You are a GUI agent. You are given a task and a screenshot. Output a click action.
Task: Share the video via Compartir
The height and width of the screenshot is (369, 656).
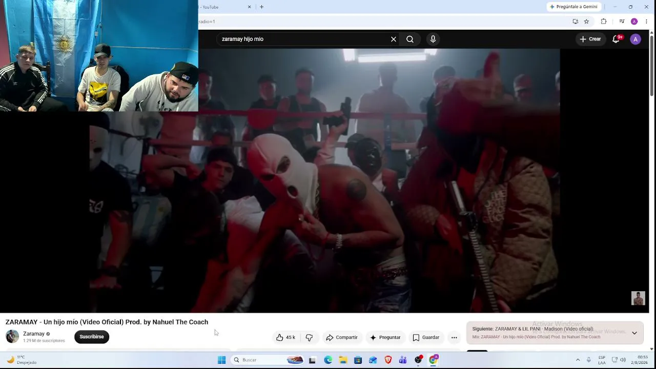pos(342,337)
